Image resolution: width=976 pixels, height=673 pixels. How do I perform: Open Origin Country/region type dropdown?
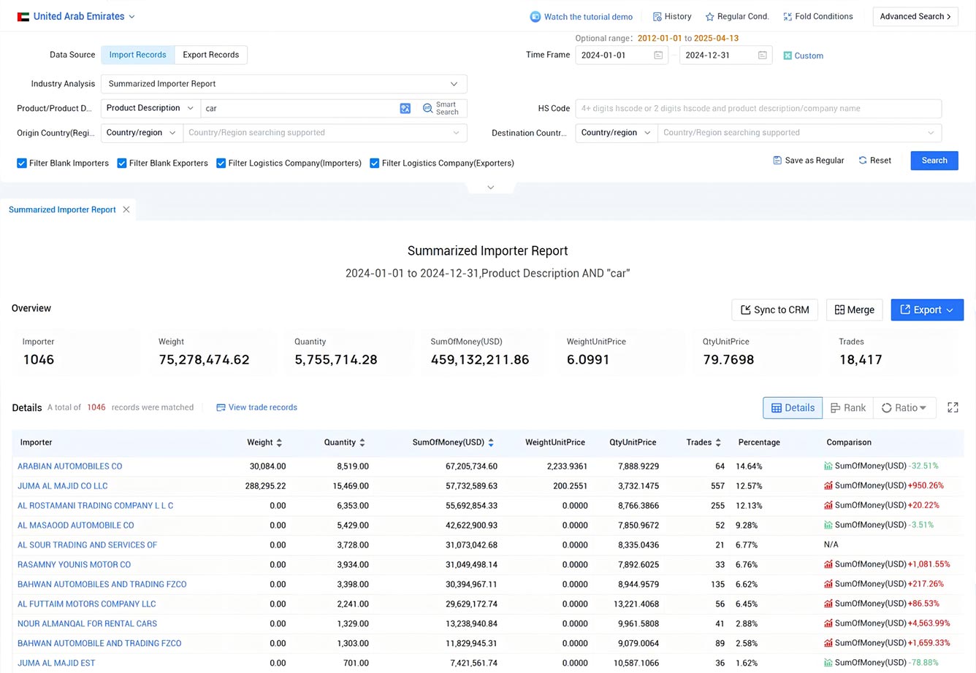click(142, 133)
